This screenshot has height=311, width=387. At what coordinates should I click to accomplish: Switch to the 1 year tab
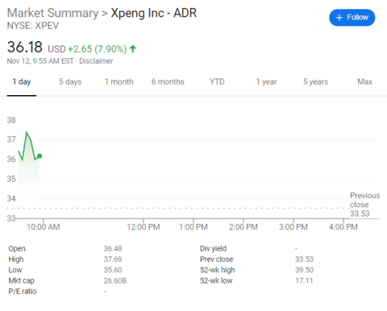(x=266, y=81)
